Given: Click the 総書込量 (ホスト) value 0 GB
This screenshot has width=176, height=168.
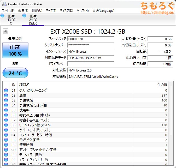Looking at the screenshot, I should tap(161, 45).
